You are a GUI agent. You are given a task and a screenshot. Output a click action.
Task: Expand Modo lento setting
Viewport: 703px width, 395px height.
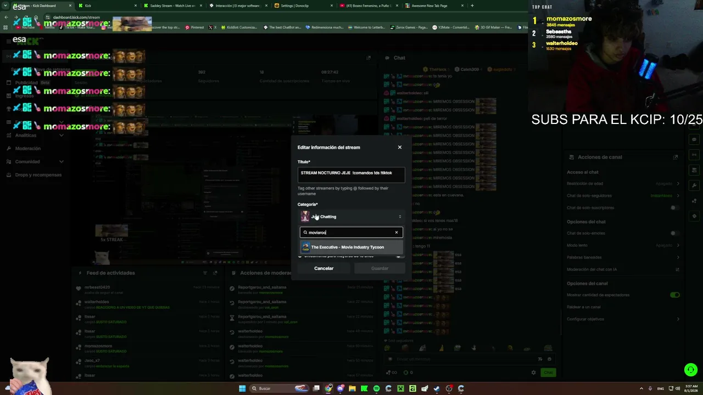[678, 245]
